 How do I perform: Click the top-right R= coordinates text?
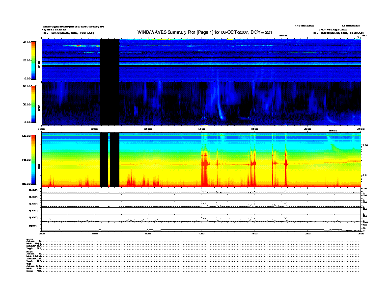tap(338, 33)
